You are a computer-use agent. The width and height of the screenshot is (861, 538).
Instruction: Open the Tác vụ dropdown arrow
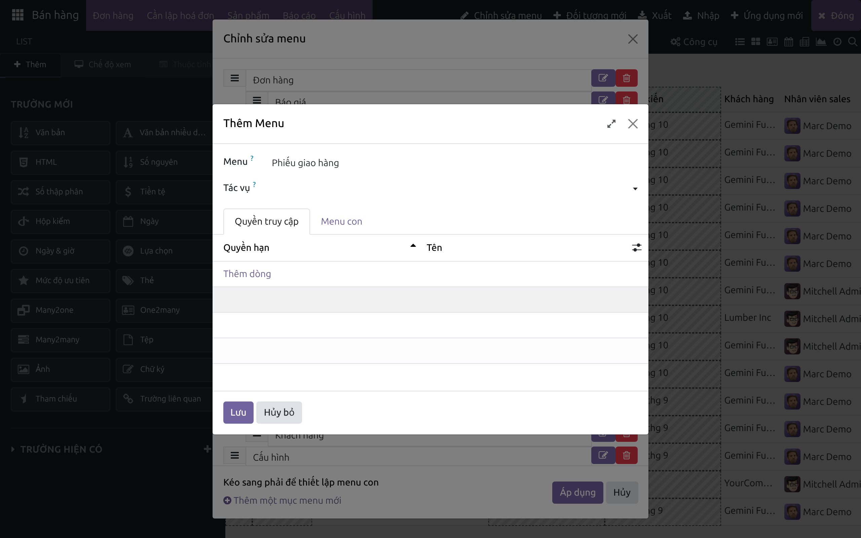[635, 189]
